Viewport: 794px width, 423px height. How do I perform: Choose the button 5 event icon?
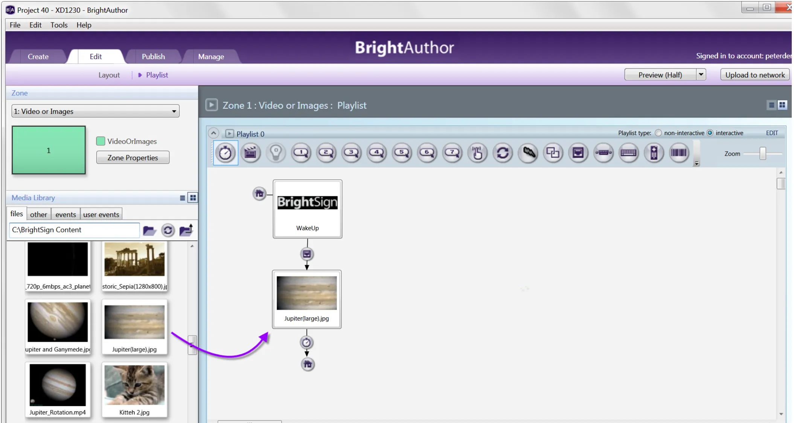tap(402, 153)
